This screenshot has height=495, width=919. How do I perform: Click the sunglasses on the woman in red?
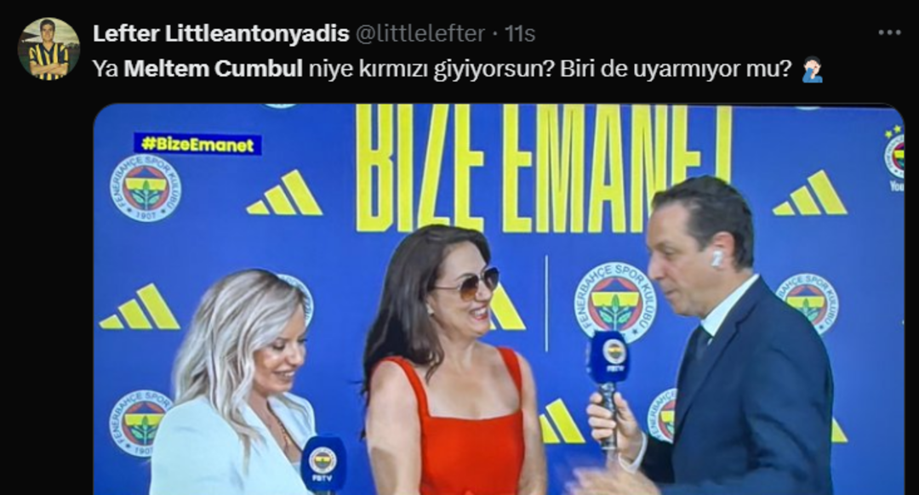[x=467, y=282]
